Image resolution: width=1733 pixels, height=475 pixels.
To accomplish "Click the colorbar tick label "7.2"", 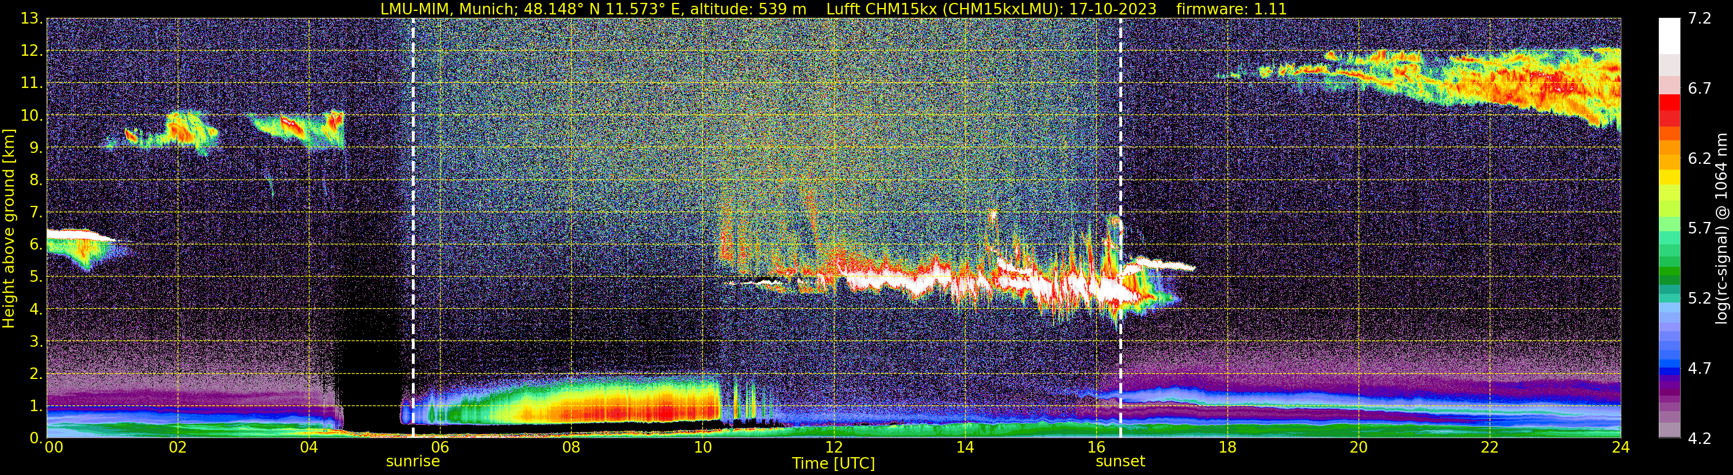I will (x=1700, y=19).
